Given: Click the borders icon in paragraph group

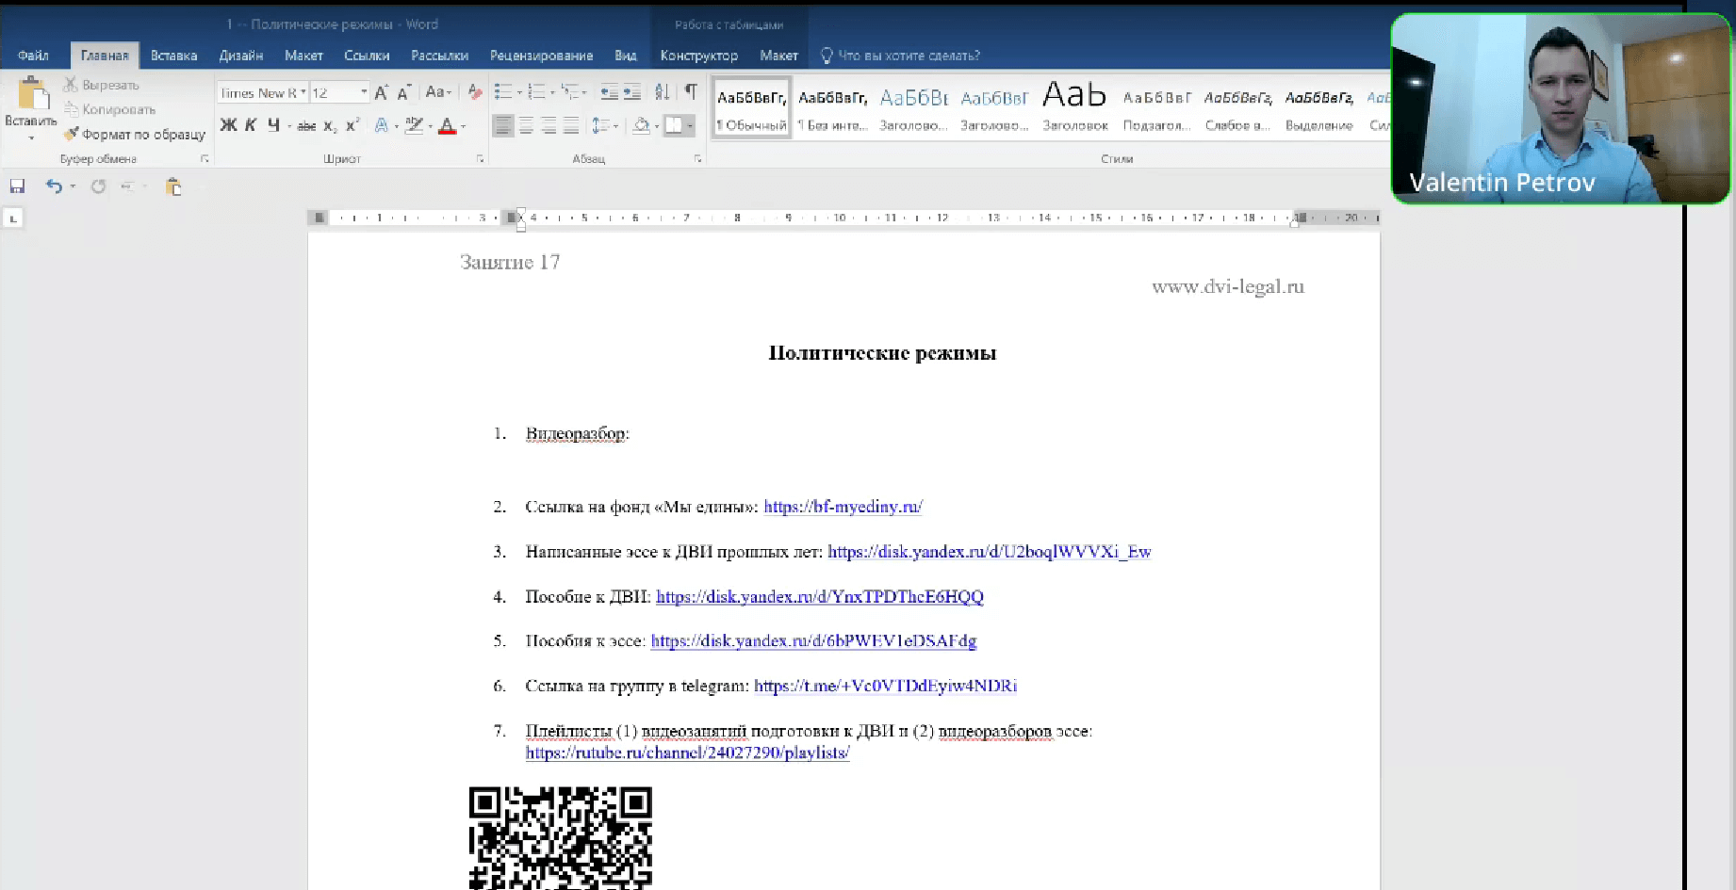Looking at the screenshot, I should pos(674,125).
